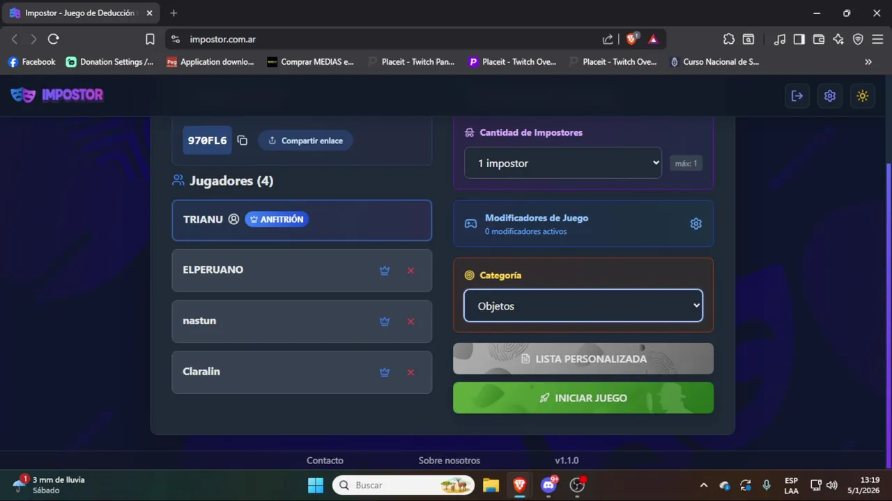Remove nastun with the red X
Screen dimensions: 892x501
pyautogui.click(x=410, y=321)
